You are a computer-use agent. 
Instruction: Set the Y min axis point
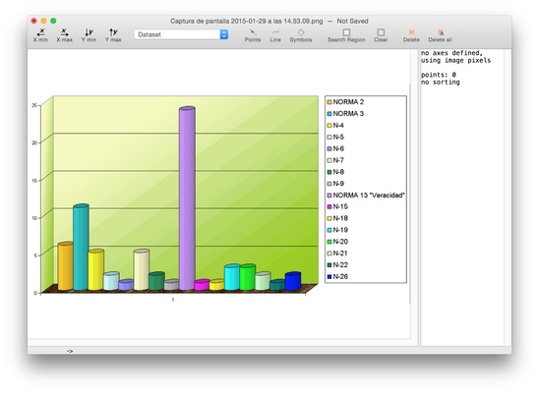click(x=89, y=35)
